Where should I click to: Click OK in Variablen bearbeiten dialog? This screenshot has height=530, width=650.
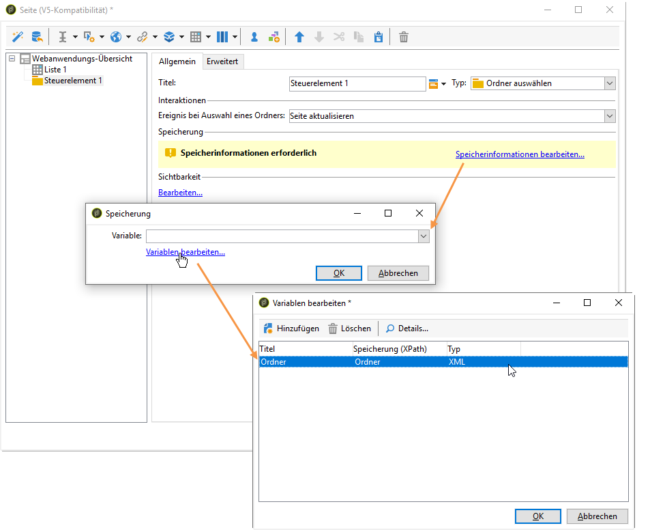pos(537,516)
